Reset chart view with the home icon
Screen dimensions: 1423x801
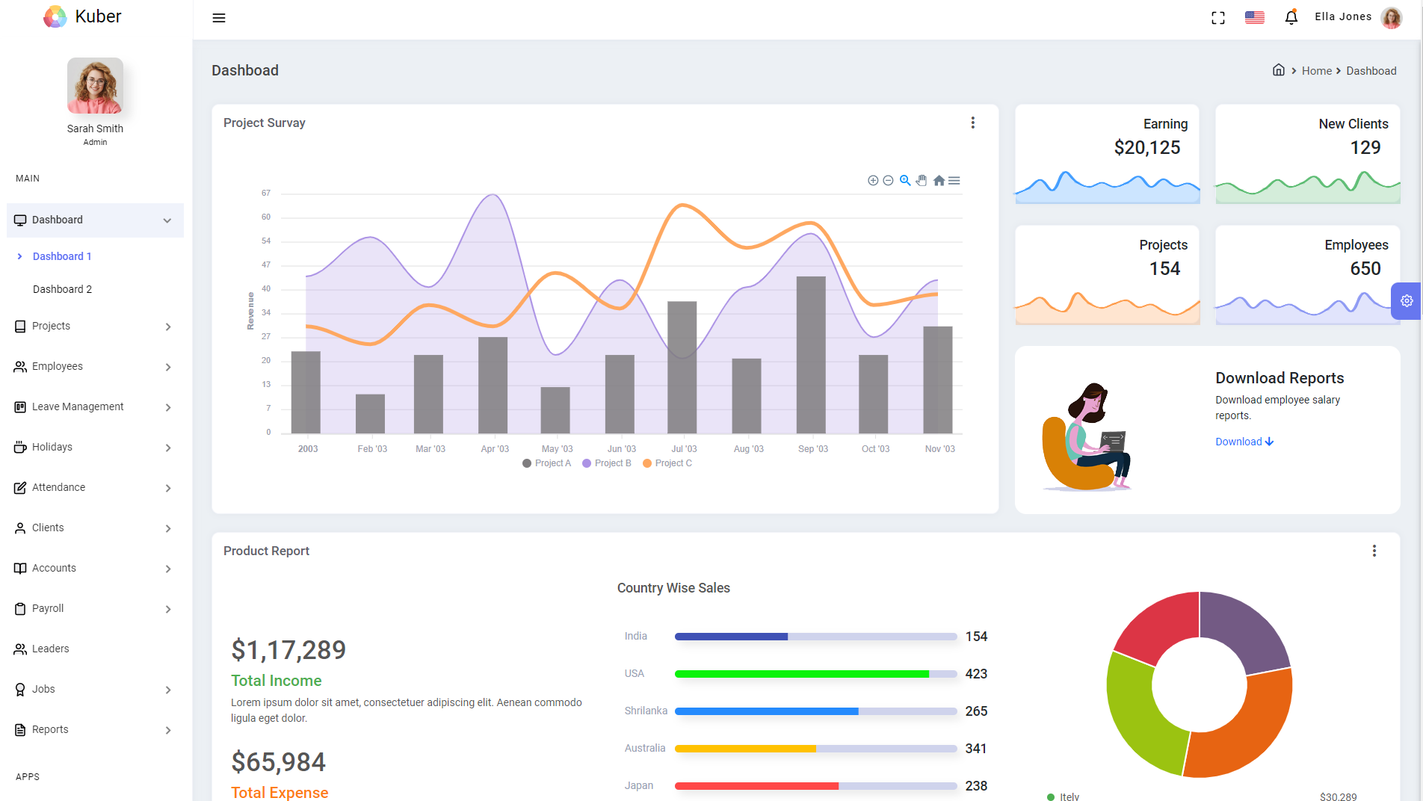point(939,180)
